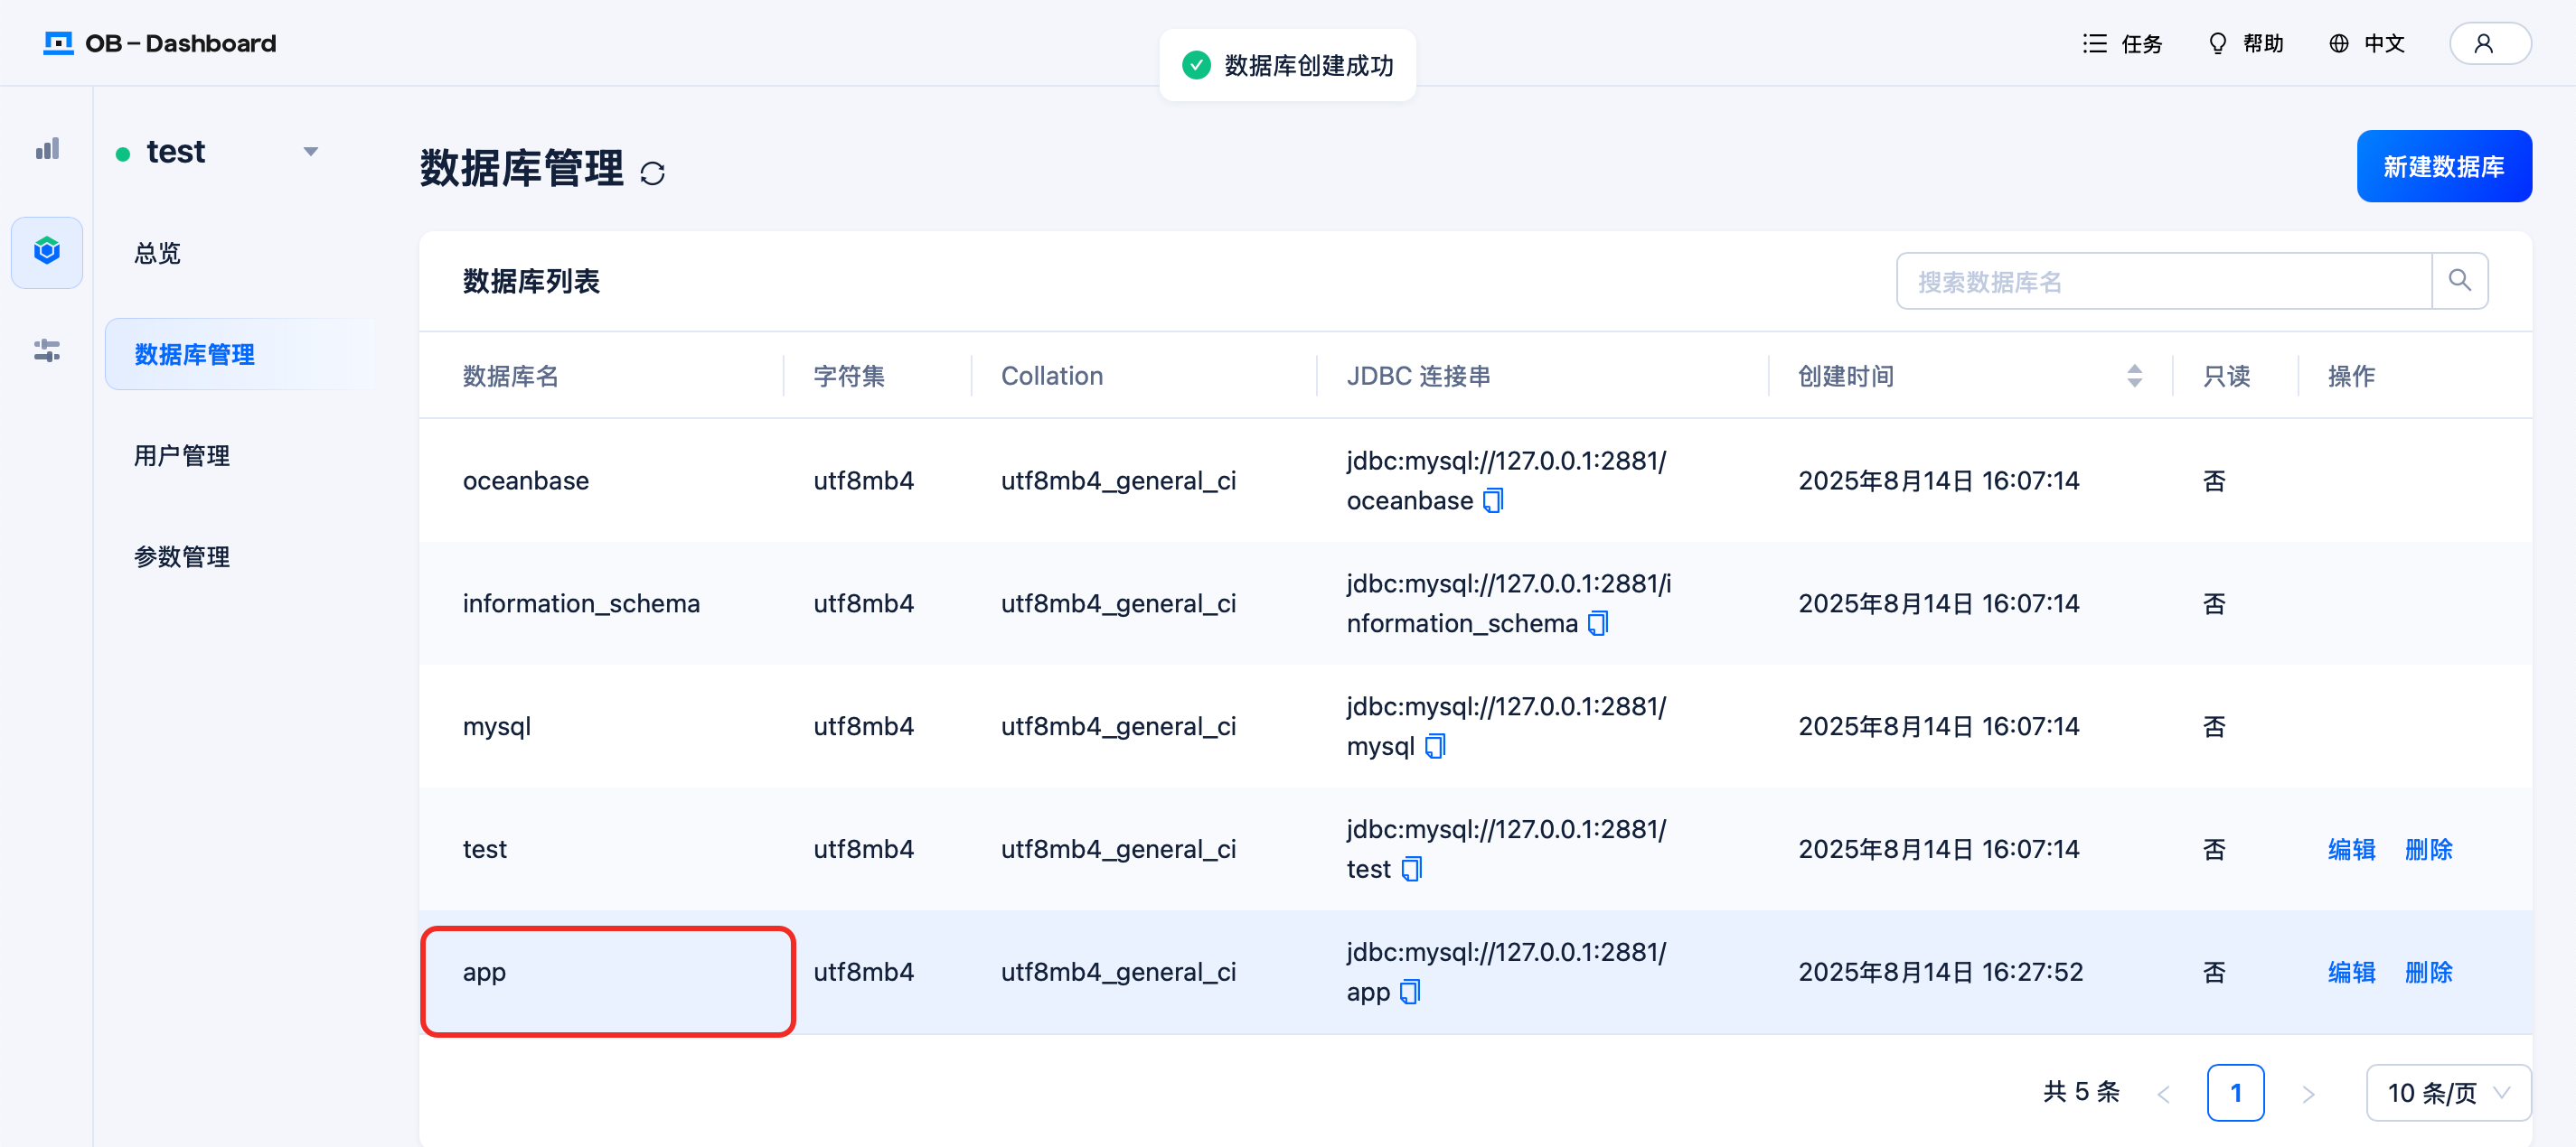This screenshot has height=1147, width=2576.
Task: Click 编辑 for the test database
Action: (x=2351, y=849)
